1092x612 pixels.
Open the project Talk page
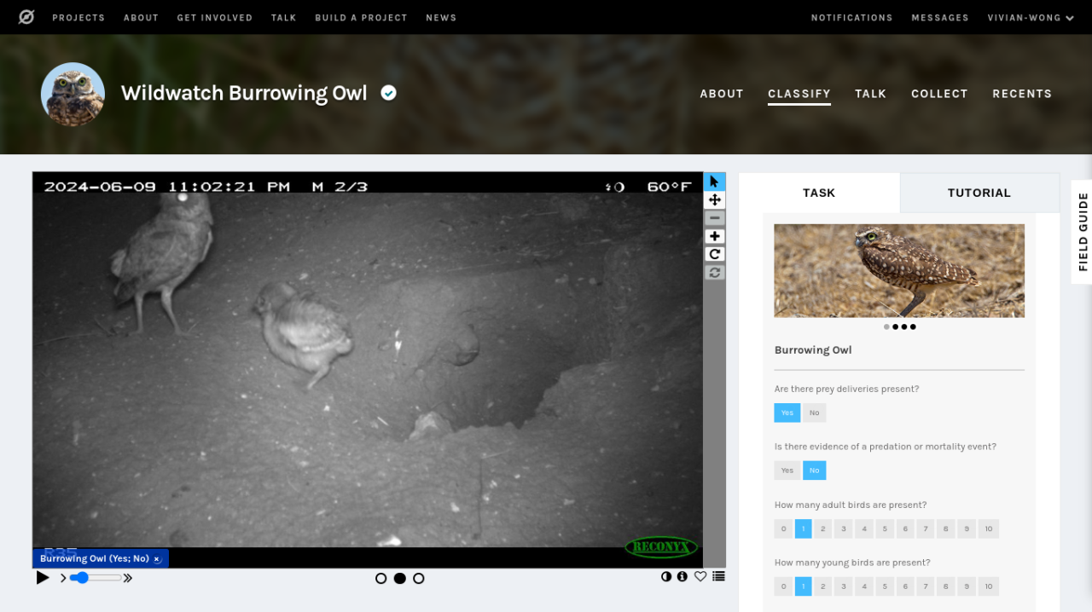tap(871, 94)
